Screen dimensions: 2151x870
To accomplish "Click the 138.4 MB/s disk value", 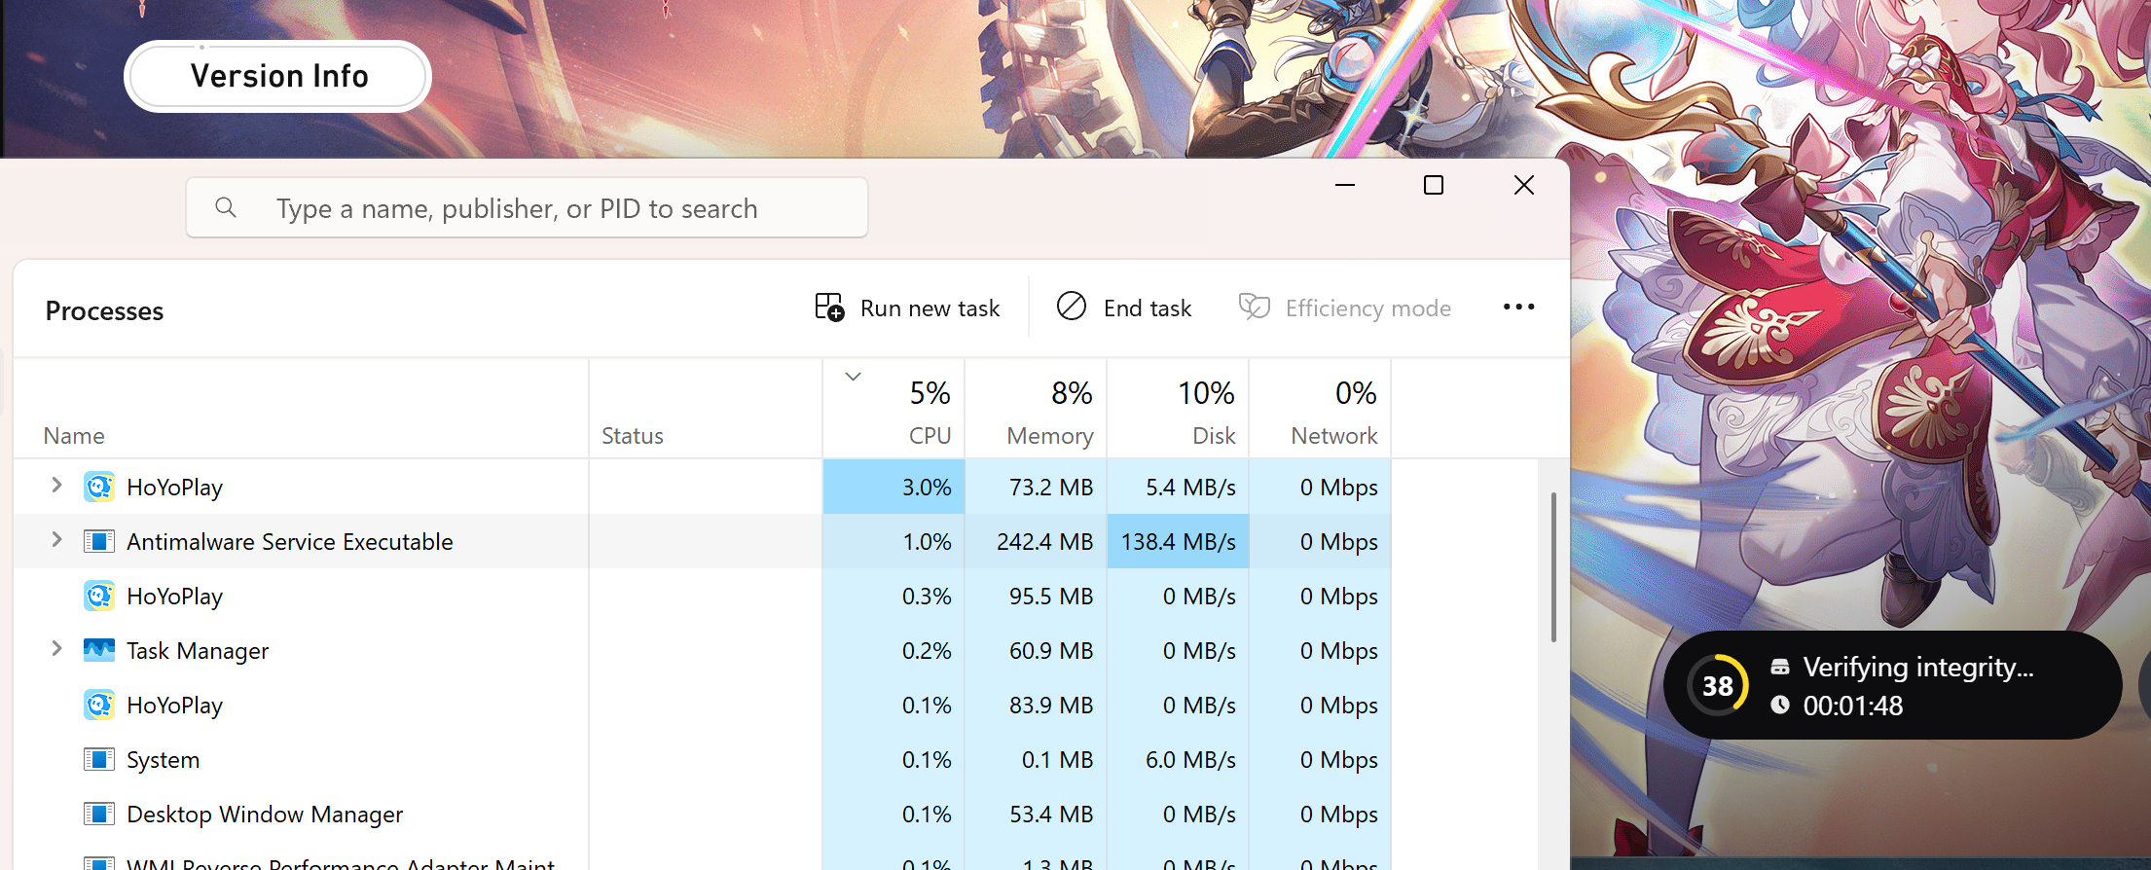I will tap(1178, 542).
